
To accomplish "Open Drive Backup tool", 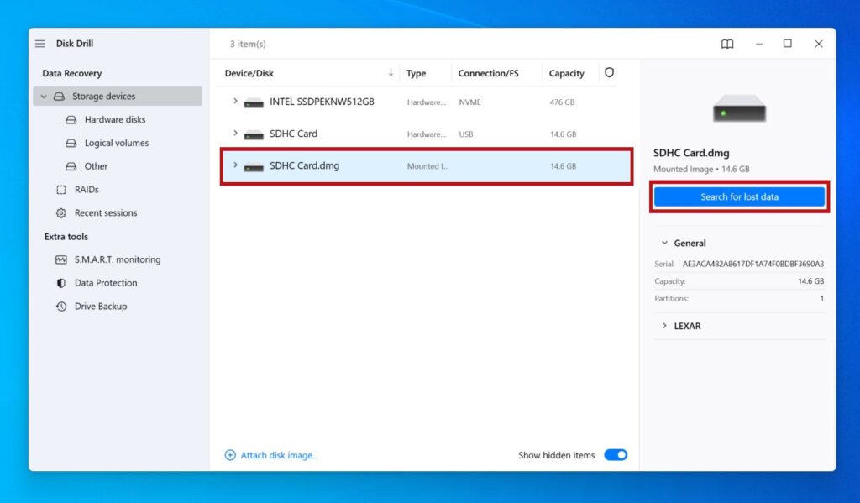I will [x=100, y=307].
